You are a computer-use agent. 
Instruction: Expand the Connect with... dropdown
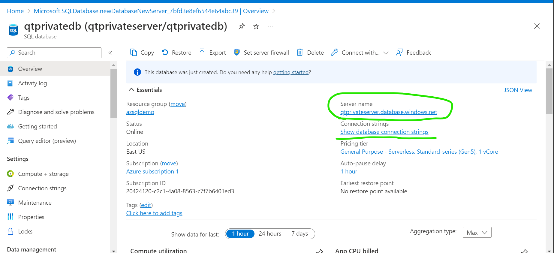pos(360,53)
